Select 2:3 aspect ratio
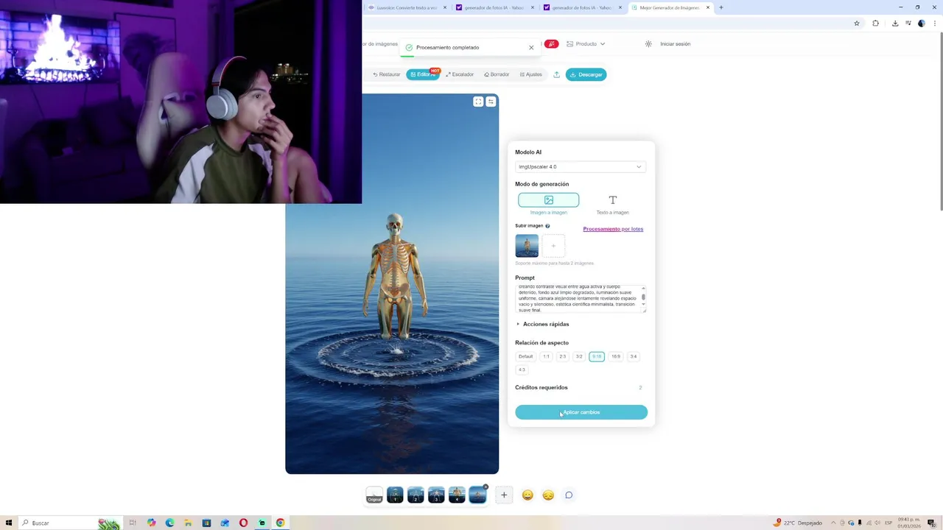 click(563, 356)
